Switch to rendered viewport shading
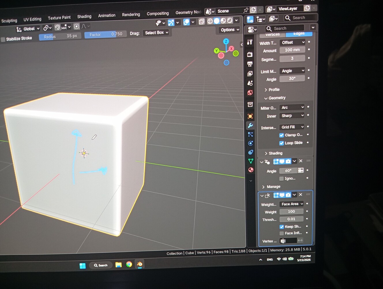383x289 pixels. point(230,21)
